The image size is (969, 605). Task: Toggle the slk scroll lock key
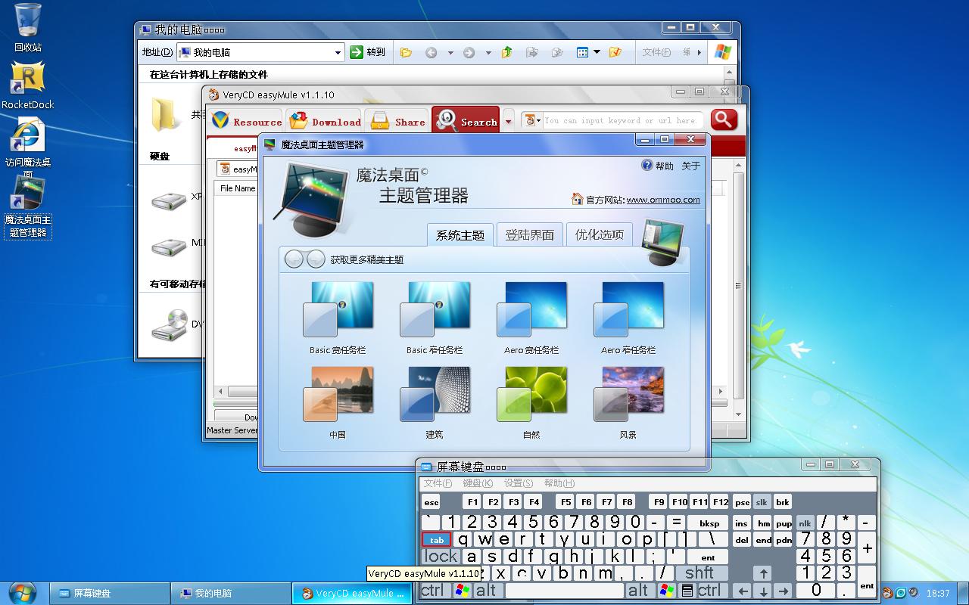(x=762, y=501)
